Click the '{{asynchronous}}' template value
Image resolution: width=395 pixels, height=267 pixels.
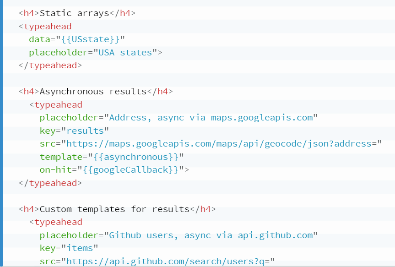[x=136, y=157]
